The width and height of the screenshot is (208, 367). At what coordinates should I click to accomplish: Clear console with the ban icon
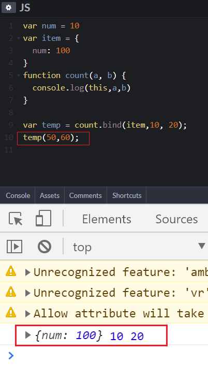44,247
